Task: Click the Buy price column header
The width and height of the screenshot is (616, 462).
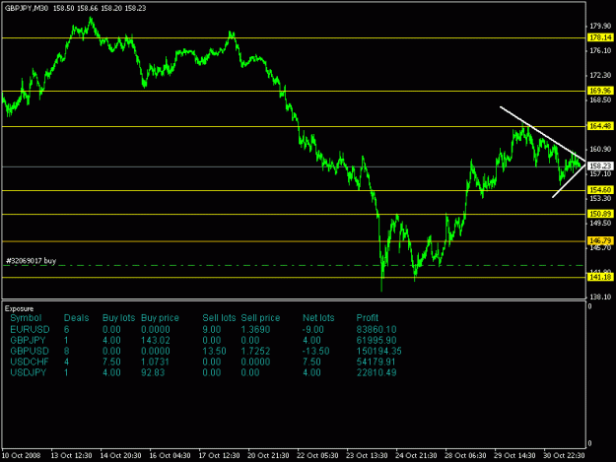Action: point(160,318)
